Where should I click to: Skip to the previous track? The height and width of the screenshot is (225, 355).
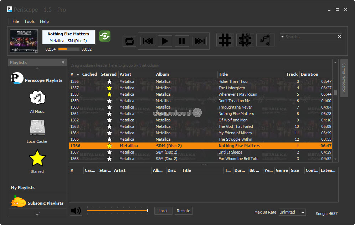[148, 41]
